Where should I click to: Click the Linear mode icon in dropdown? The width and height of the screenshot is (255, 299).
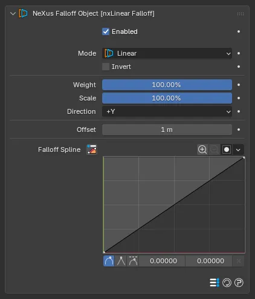tap(109, 53)
